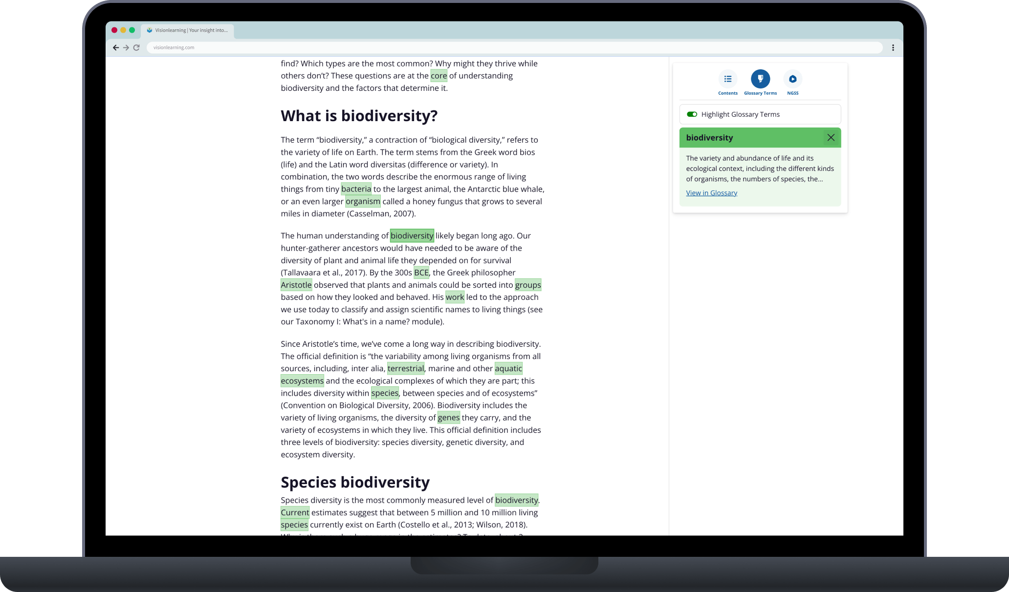1009x592 pixels.
Task: Click the Glossary Terms panel icon
Action: click(760, 79)
